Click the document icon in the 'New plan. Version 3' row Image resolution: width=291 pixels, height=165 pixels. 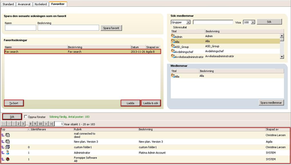point(8,142)
